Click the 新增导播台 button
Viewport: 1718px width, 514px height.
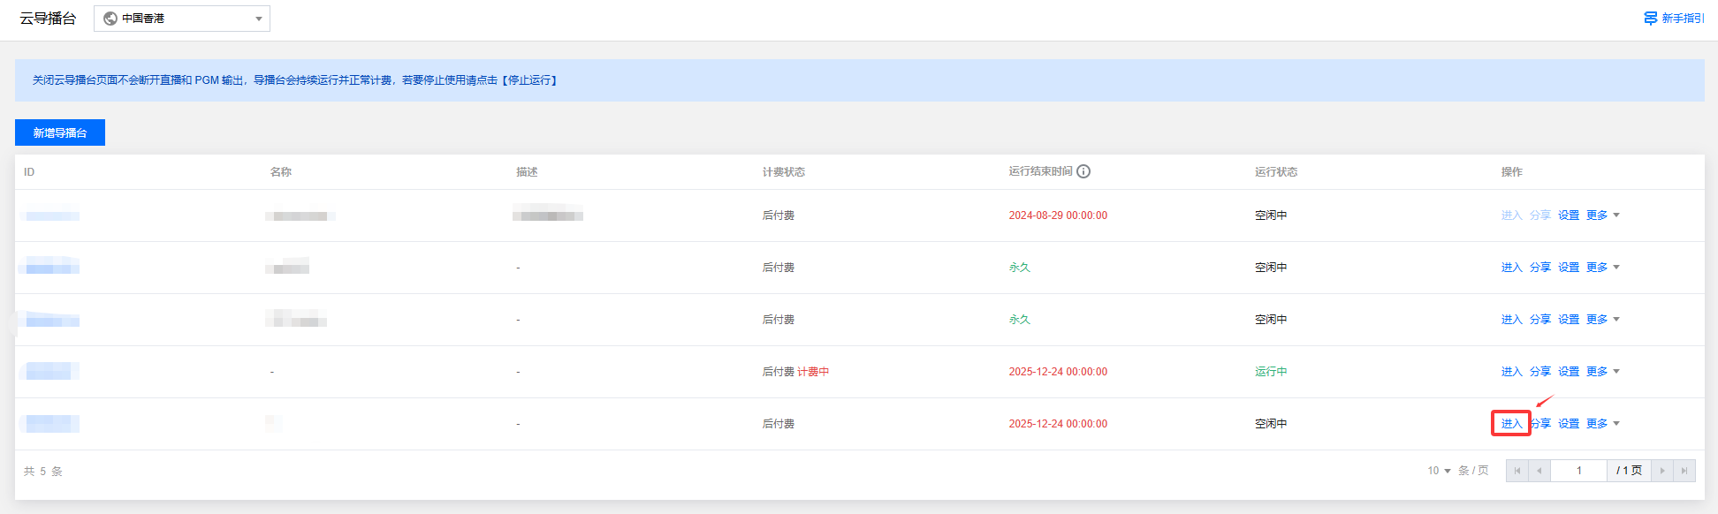[60, 132]
